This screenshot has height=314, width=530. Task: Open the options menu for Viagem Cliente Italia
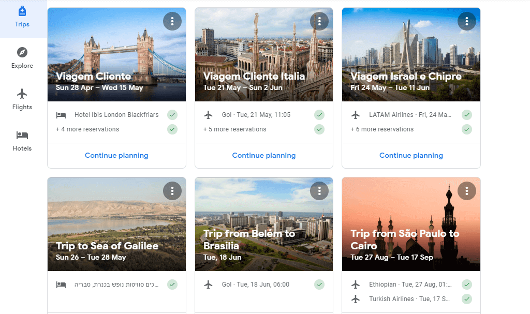(319, 21)
